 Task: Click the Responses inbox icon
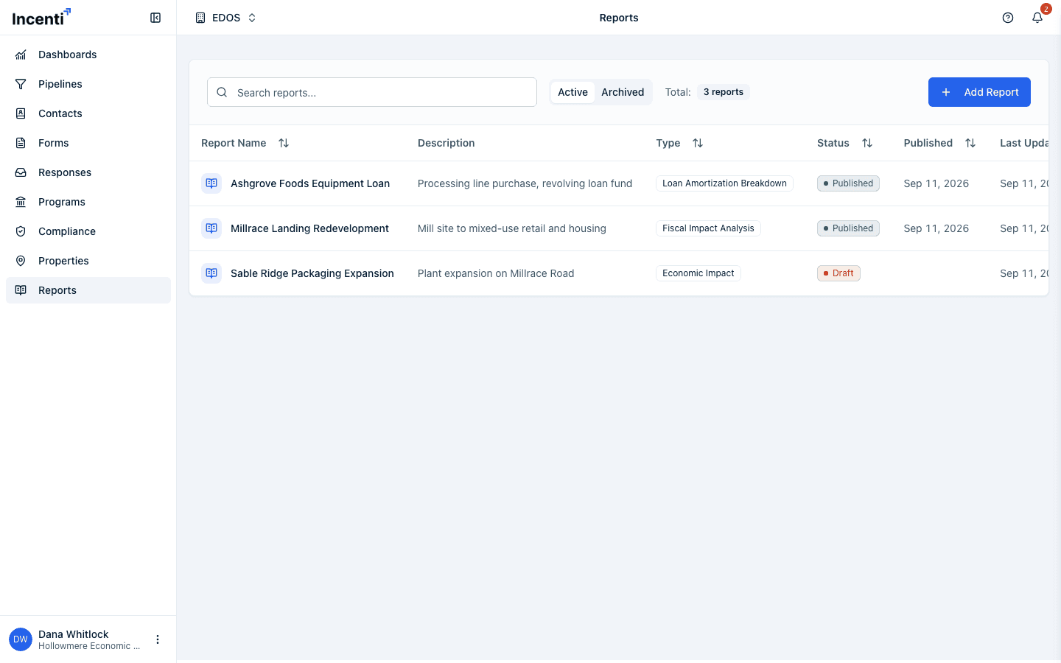point(21,172)
